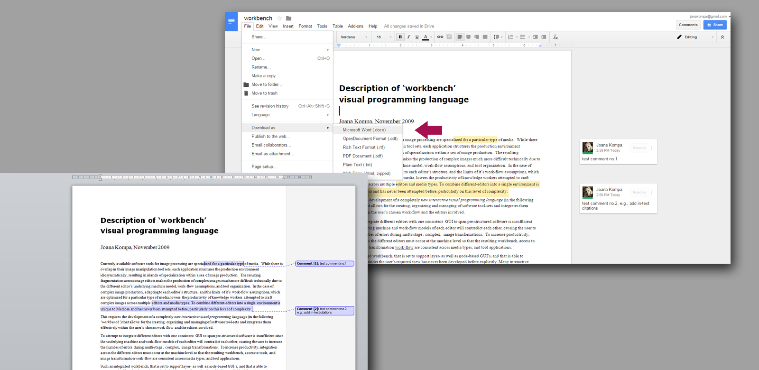
Task: Toggle bold formatting in the toolbar
Action: [400, 37]
